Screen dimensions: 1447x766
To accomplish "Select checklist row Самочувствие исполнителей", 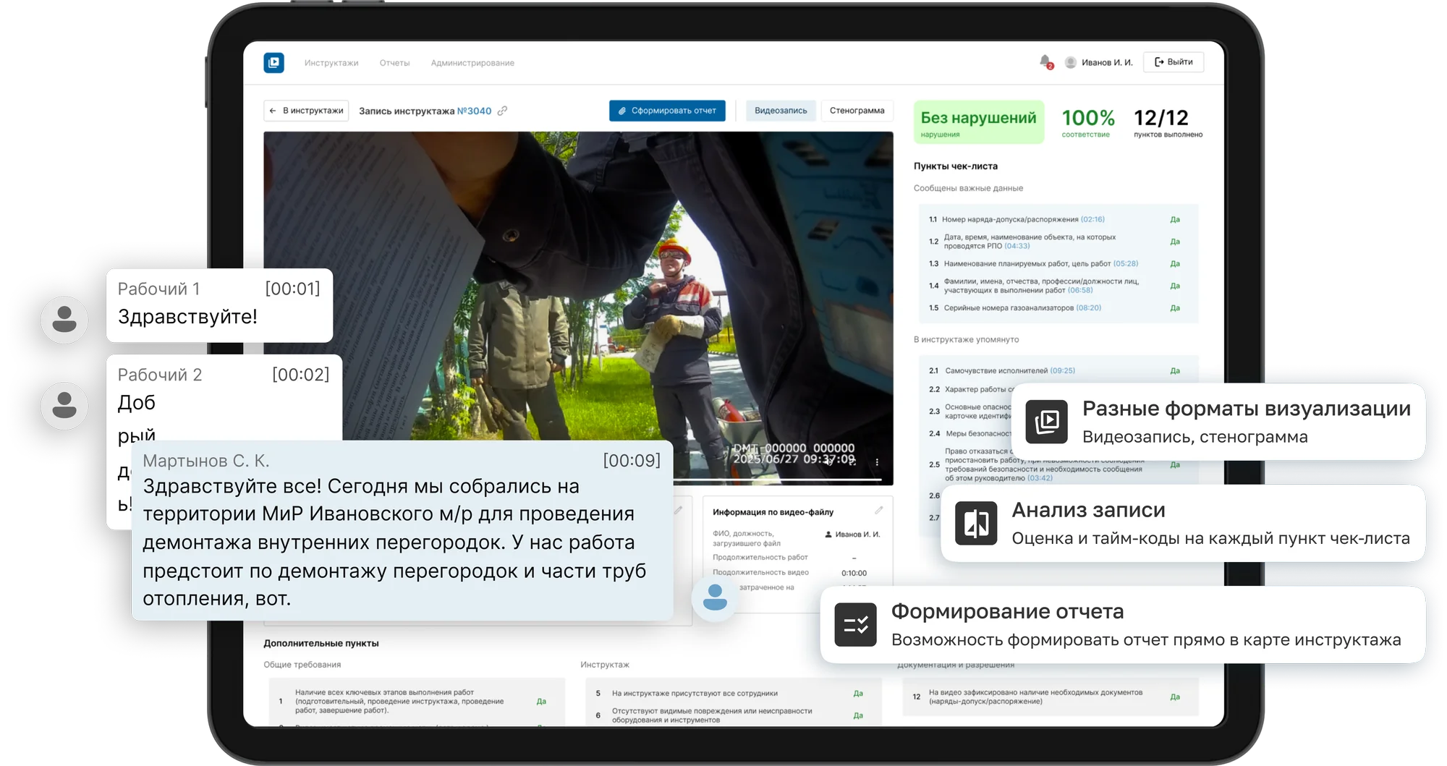I will [x=1058, y=370].
